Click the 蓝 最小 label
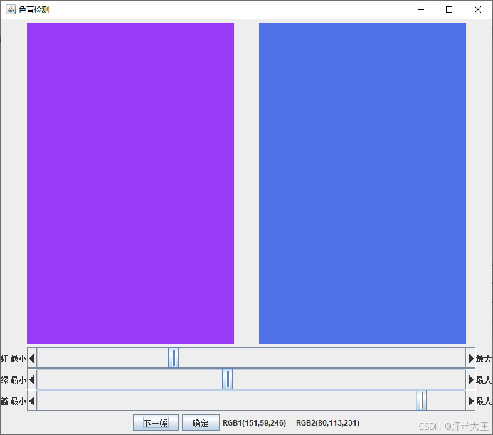This screenshot has width=493, height=435. pyautogui.click(x=13, y=401)
